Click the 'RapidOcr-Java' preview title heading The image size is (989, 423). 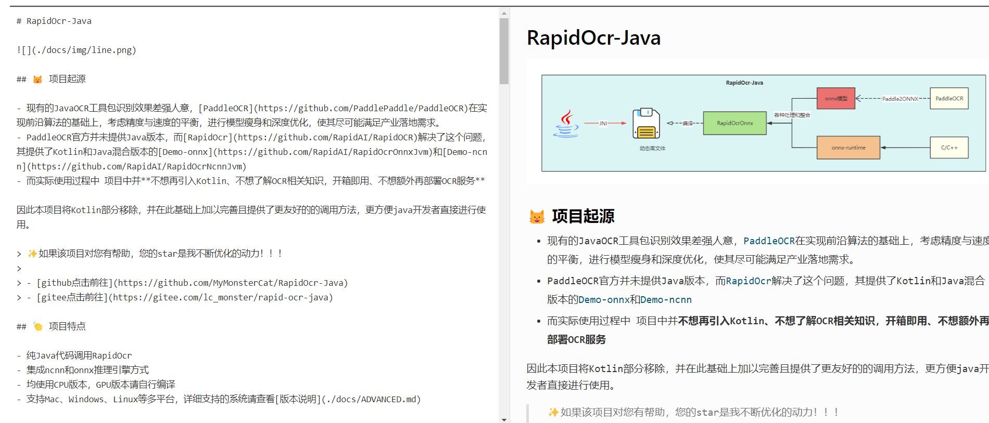(x=593, y=38)
